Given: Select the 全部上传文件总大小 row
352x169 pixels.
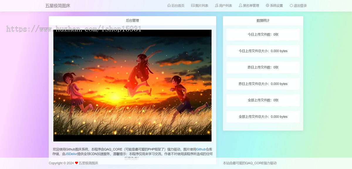Looking at the screenshot, I should (x=263, y=116).
